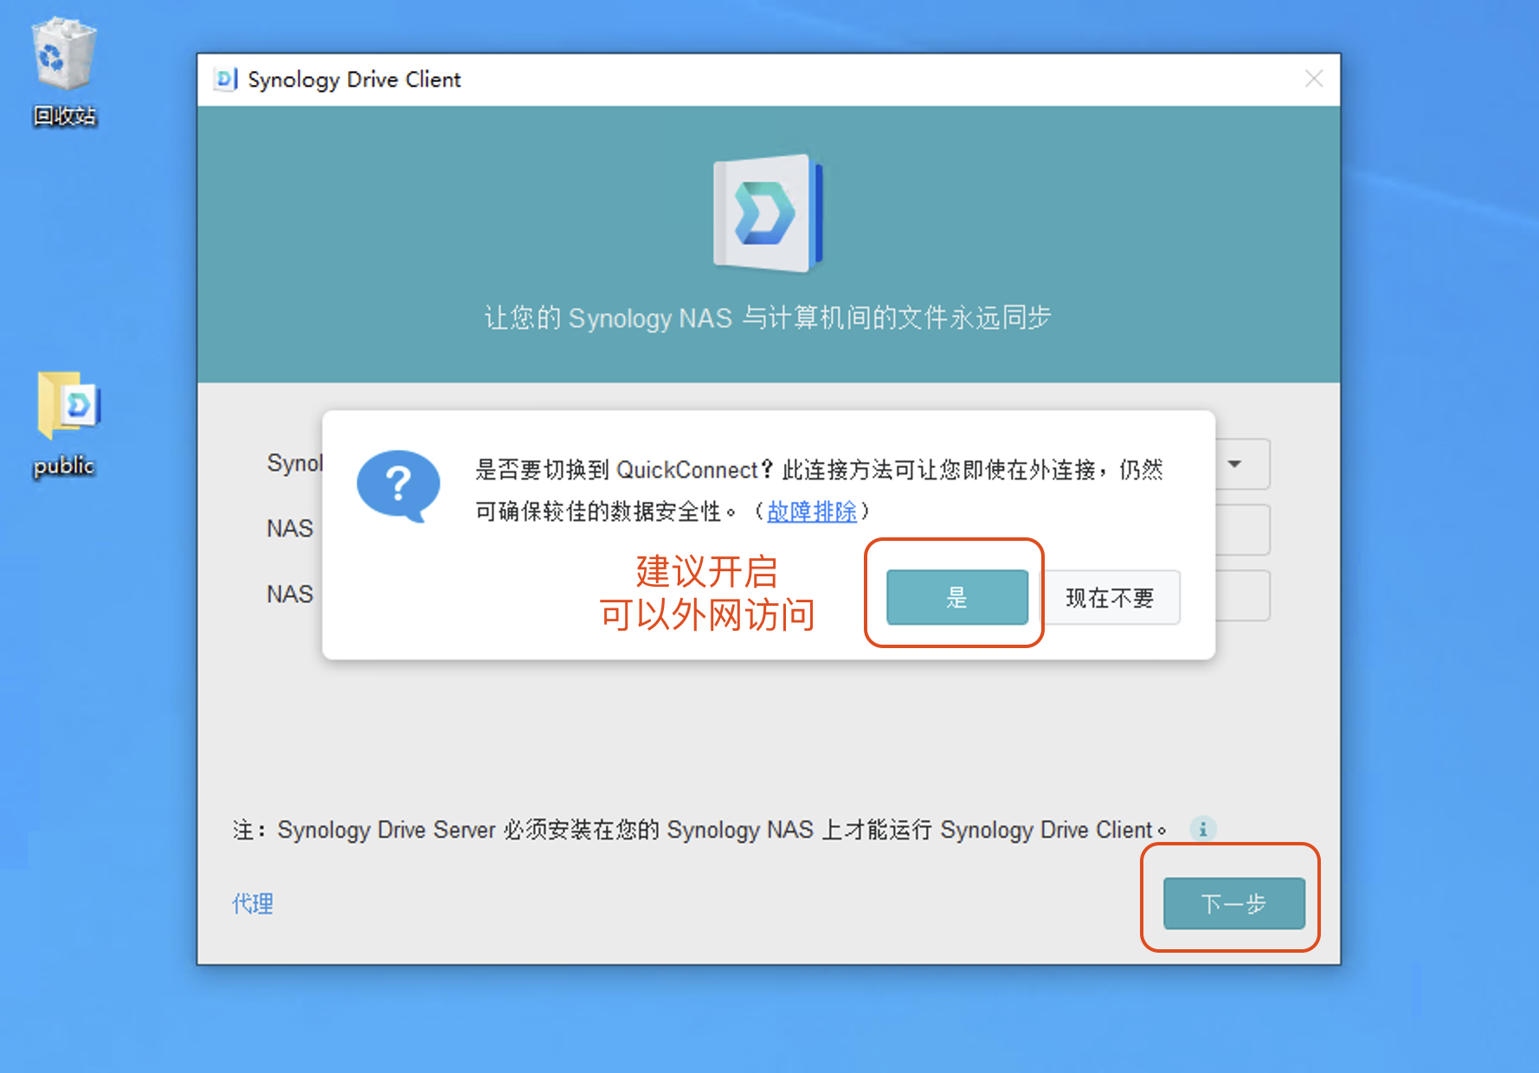Screen dimensions: 1539x1073
Task: Click 下一步 to continue setup
Action: point(1233,903)
